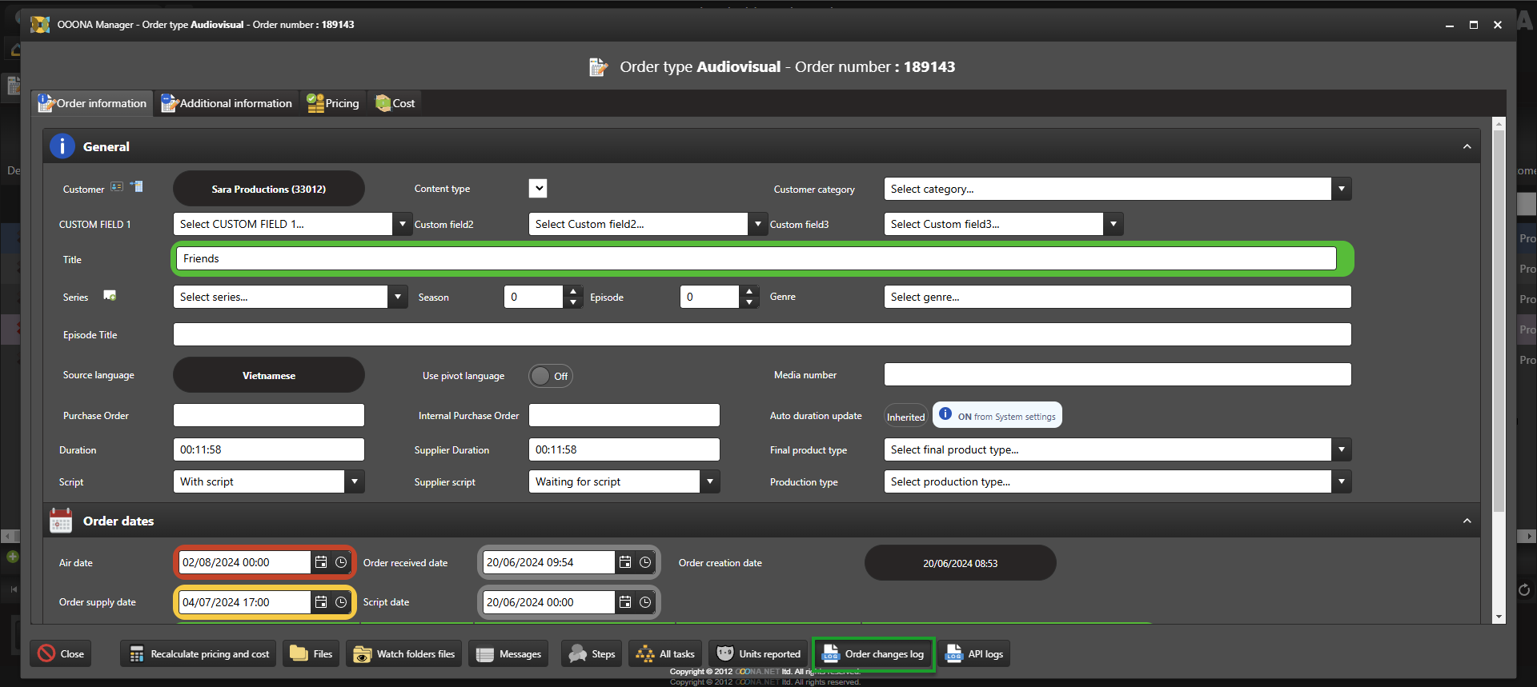
Task: Click the Inherited auto duration toggle
Action: pos(905,417)
